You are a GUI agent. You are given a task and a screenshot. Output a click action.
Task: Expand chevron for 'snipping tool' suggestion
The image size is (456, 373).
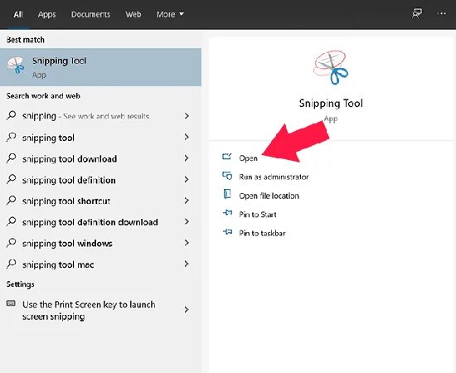pos(187,138)
